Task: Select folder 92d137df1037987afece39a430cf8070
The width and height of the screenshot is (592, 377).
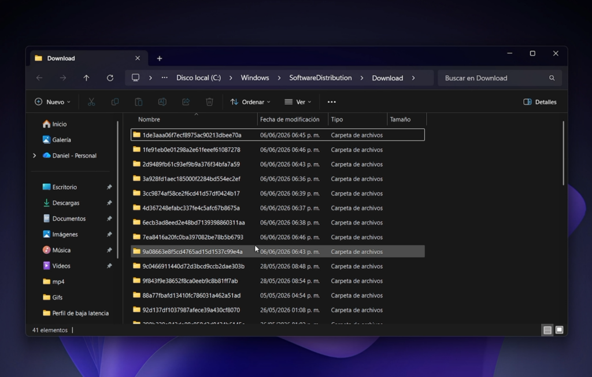Action: click(277, 310)
